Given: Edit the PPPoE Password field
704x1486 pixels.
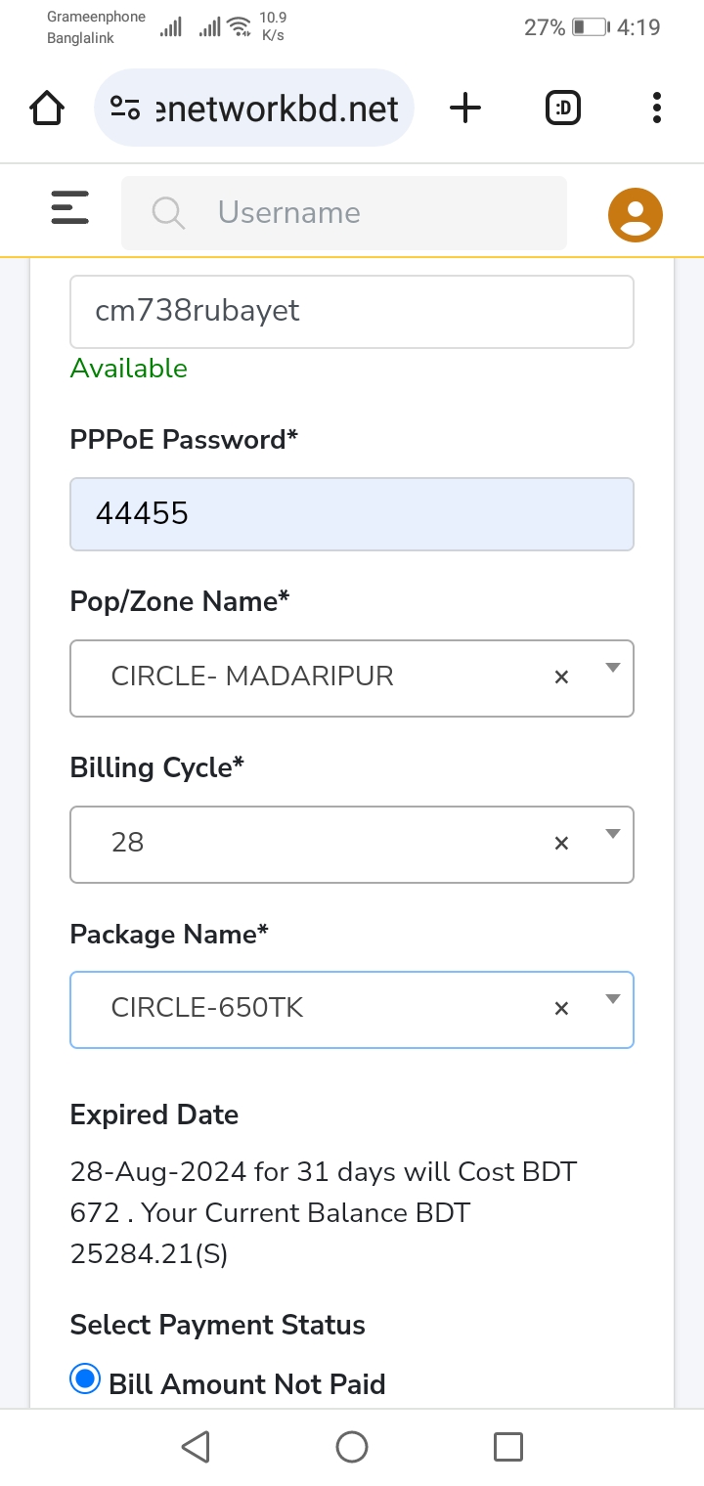Looking at the screenshot, I should pos(352,514).
